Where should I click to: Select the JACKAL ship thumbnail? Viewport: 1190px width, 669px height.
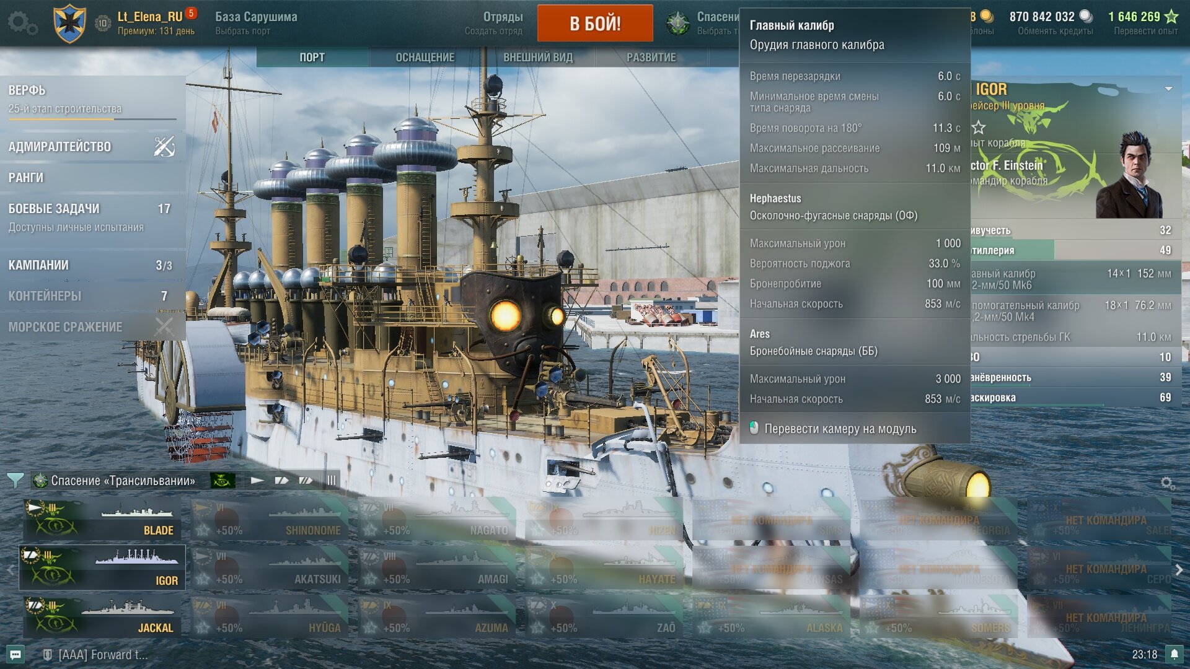103,616
